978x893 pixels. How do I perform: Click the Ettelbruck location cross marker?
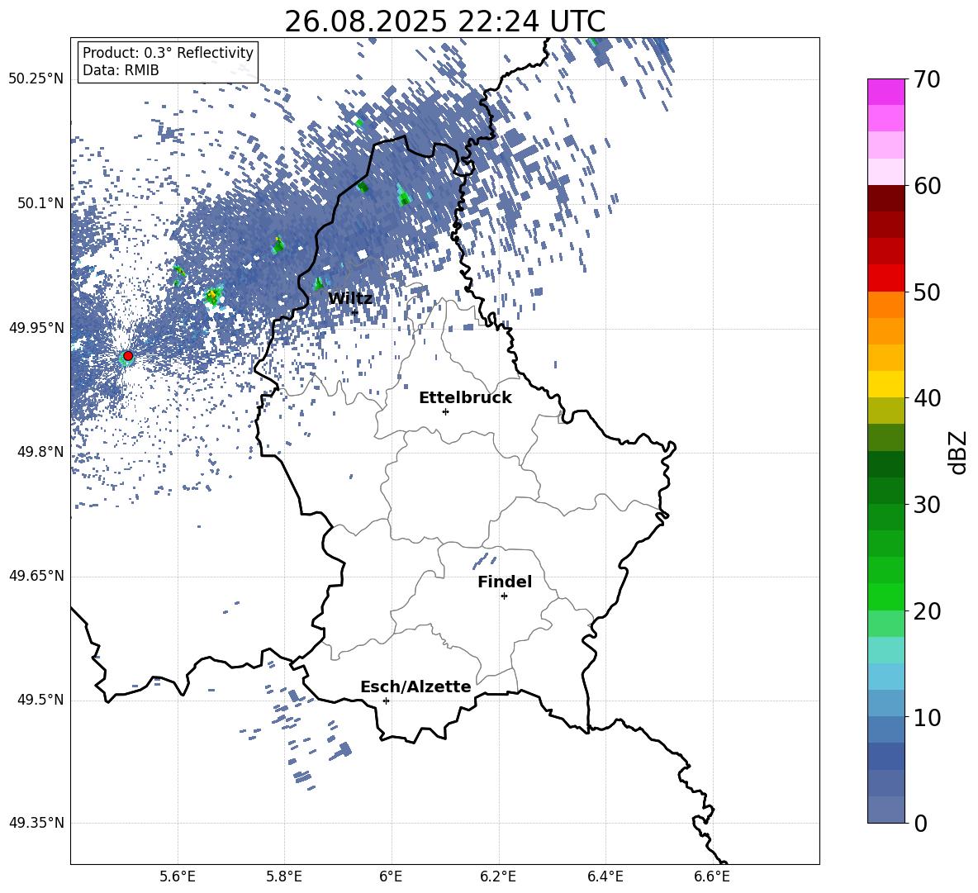click(445, 411)
